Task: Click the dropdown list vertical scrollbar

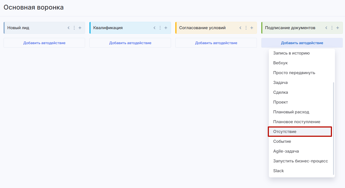Action: 334,128
